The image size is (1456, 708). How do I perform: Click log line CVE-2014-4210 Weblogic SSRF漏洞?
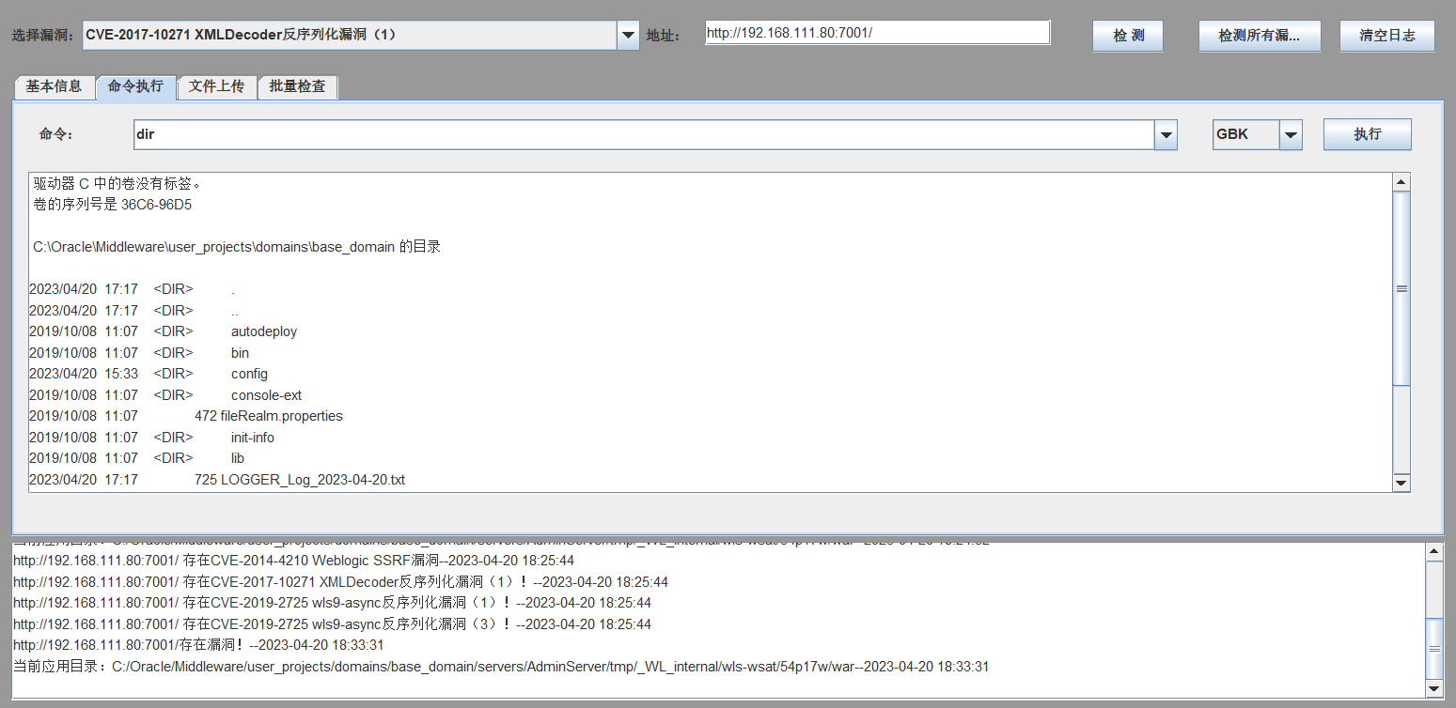(293, 561)
